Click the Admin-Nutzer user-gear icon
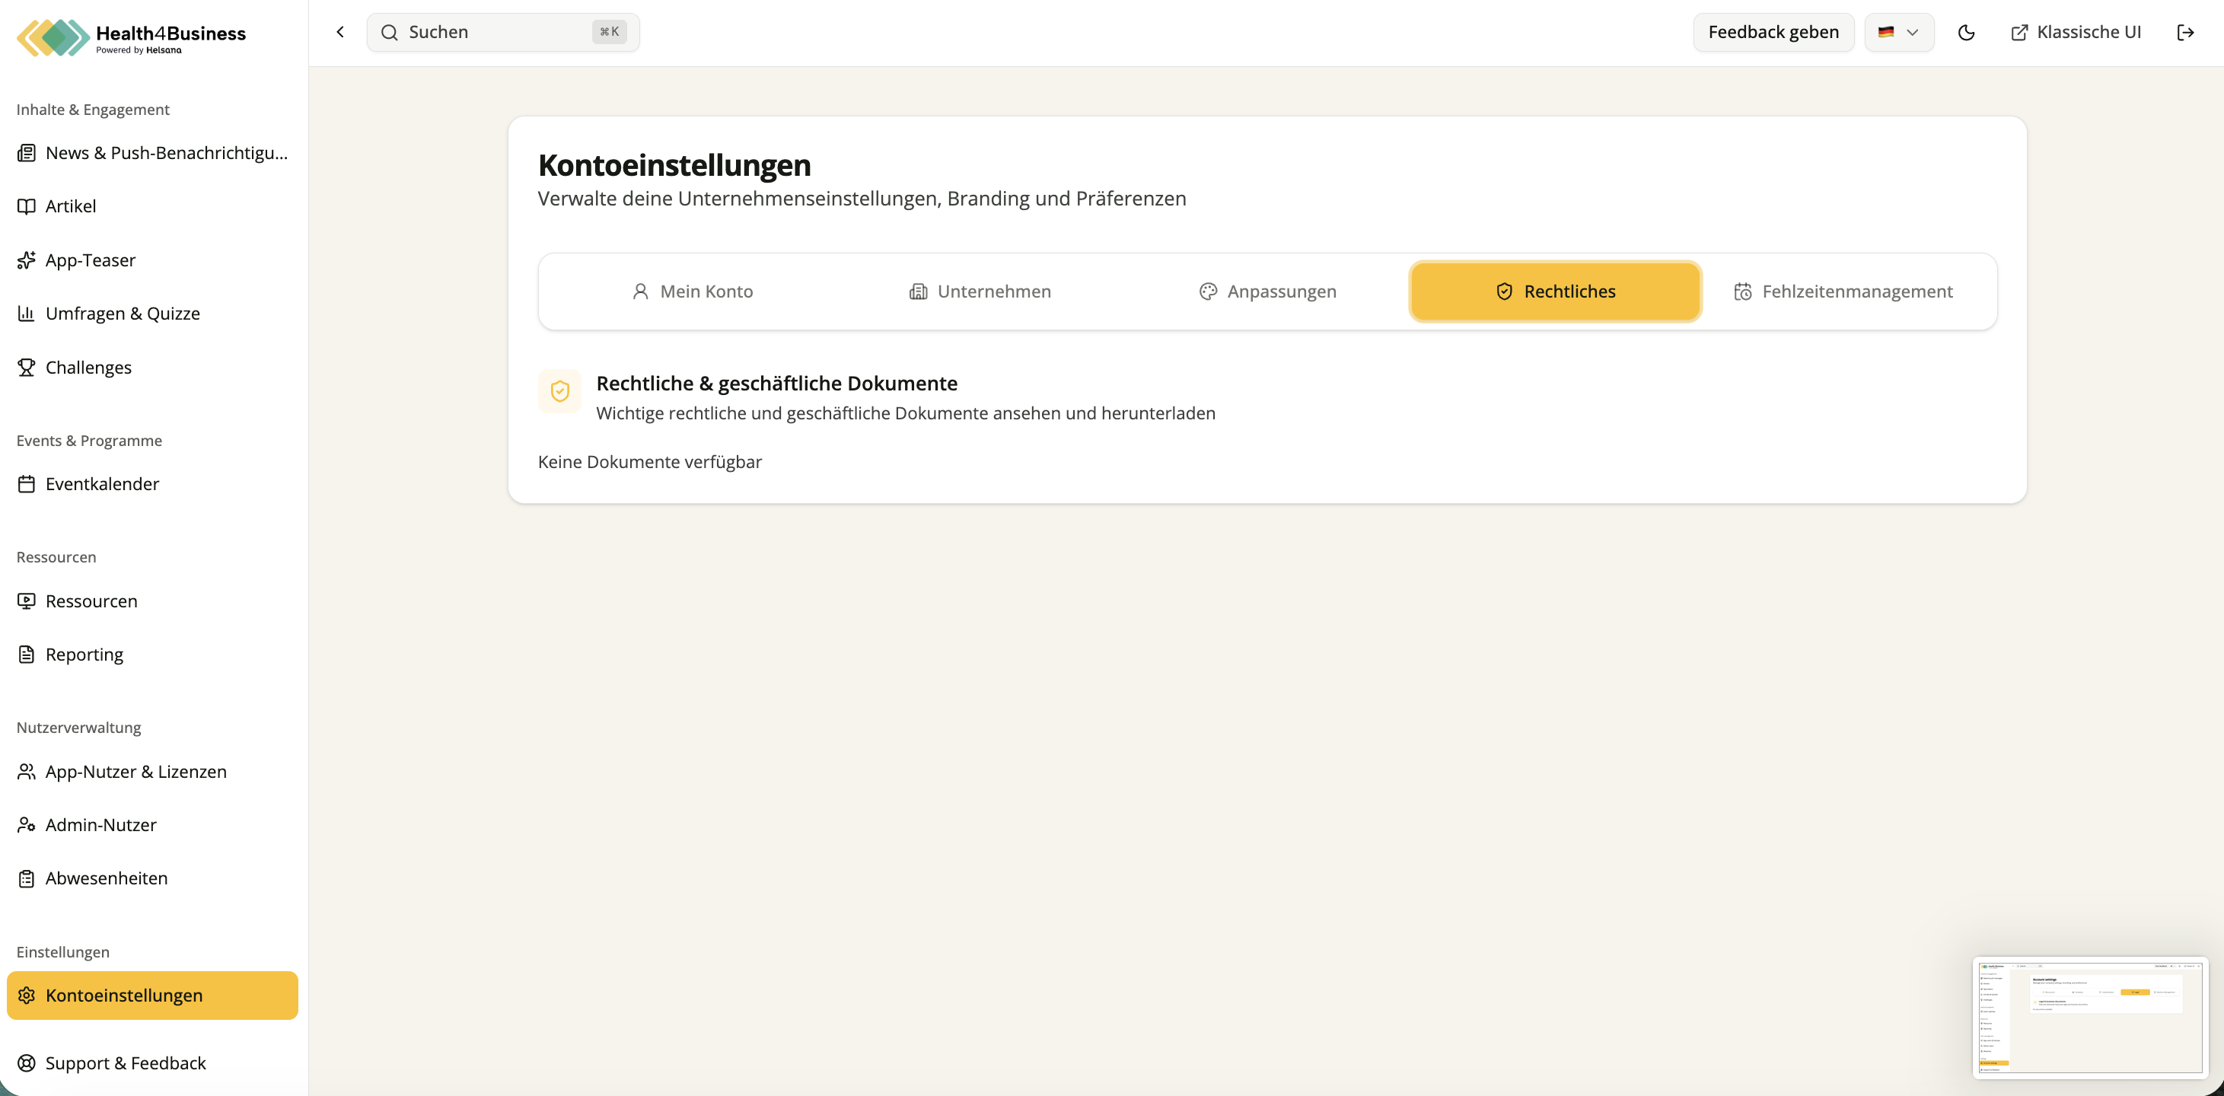This screenshot has width=2224, height=1096. tap(27, 825)
